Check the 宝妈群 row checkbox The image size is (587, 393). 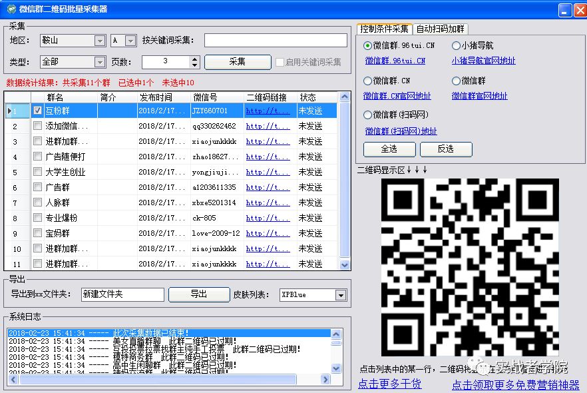tap(37, 233)
